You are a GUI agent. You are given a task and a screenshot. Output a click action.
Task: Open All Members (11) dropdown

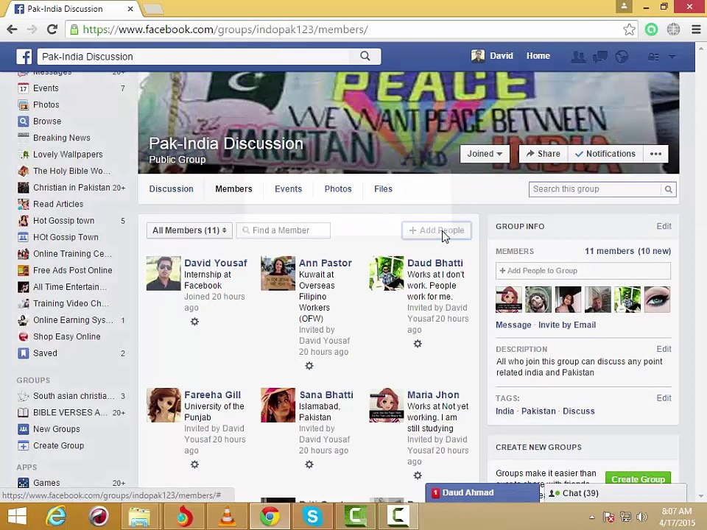189,230
